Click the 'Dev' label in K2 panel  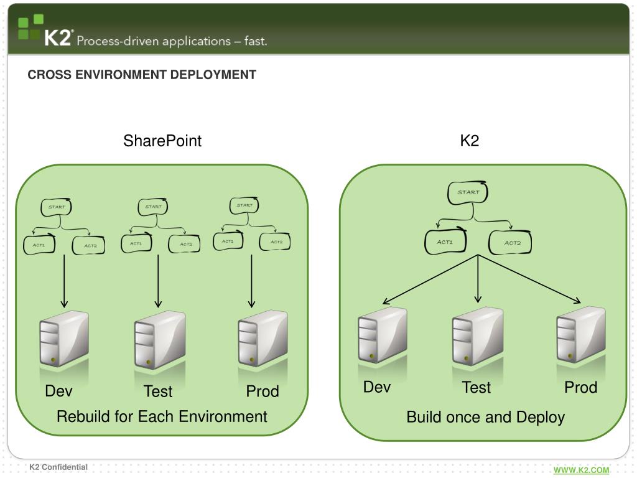pyautogui.click(x=377, y=387)
